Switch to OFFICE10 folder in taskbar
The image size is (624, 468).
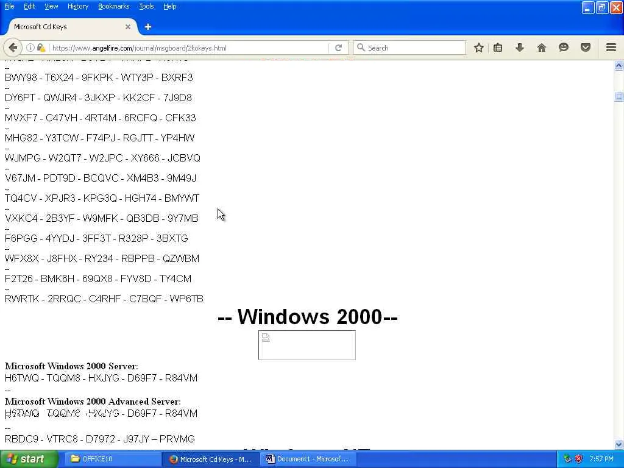tap(112, 459)
